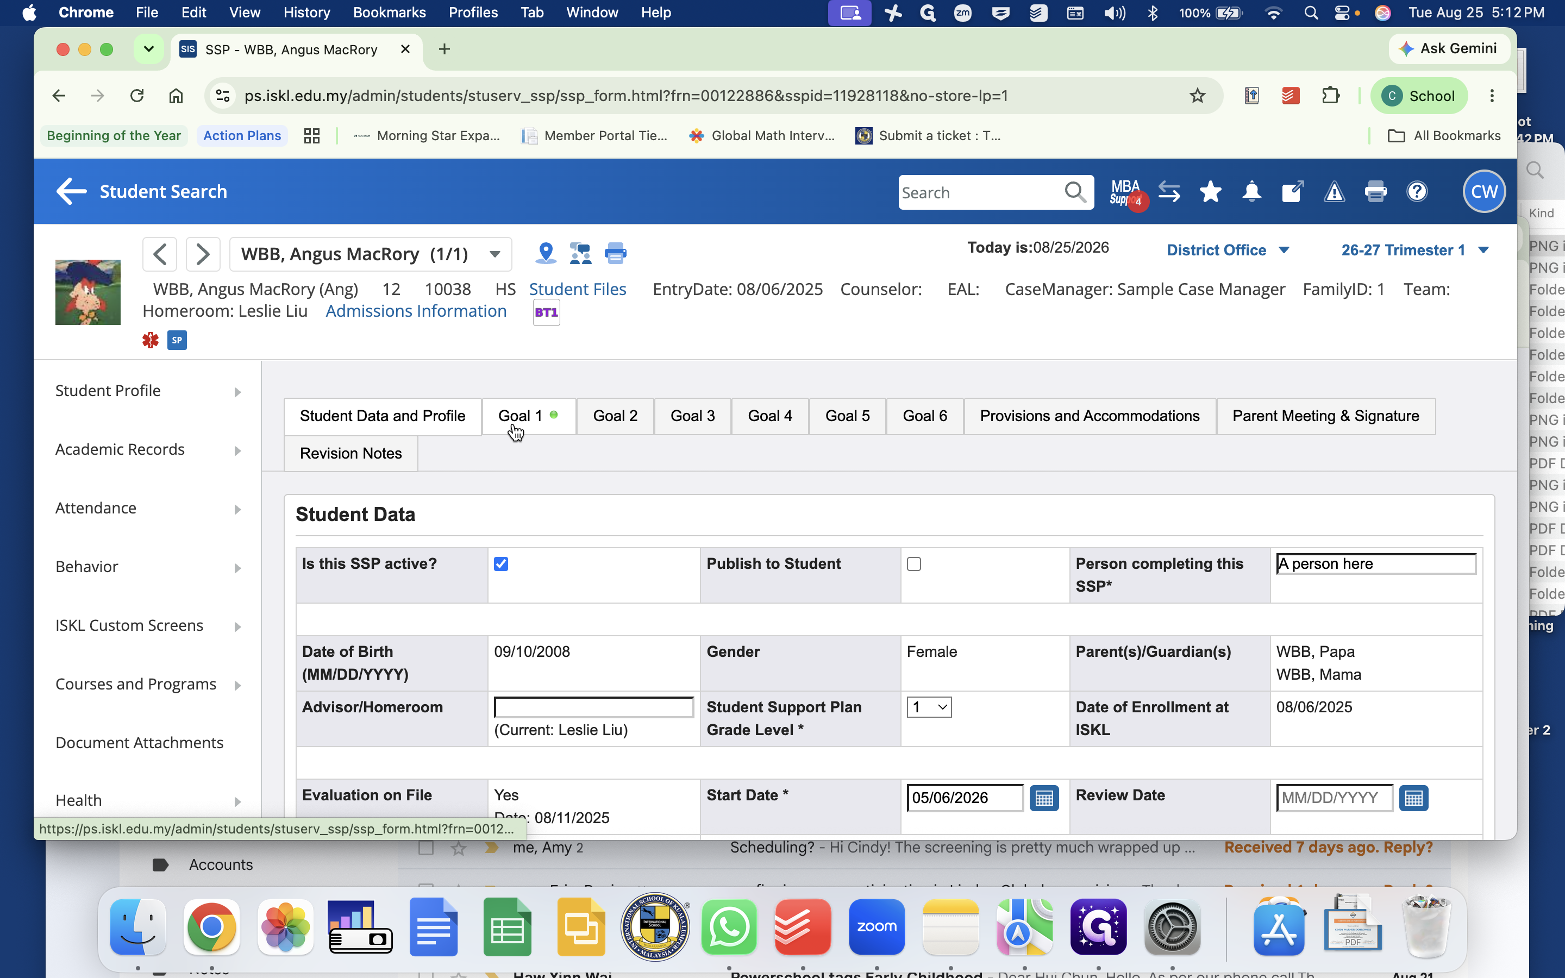Expand the Attendance sidebar section
1565x978 pixels.
coord(148,509)
